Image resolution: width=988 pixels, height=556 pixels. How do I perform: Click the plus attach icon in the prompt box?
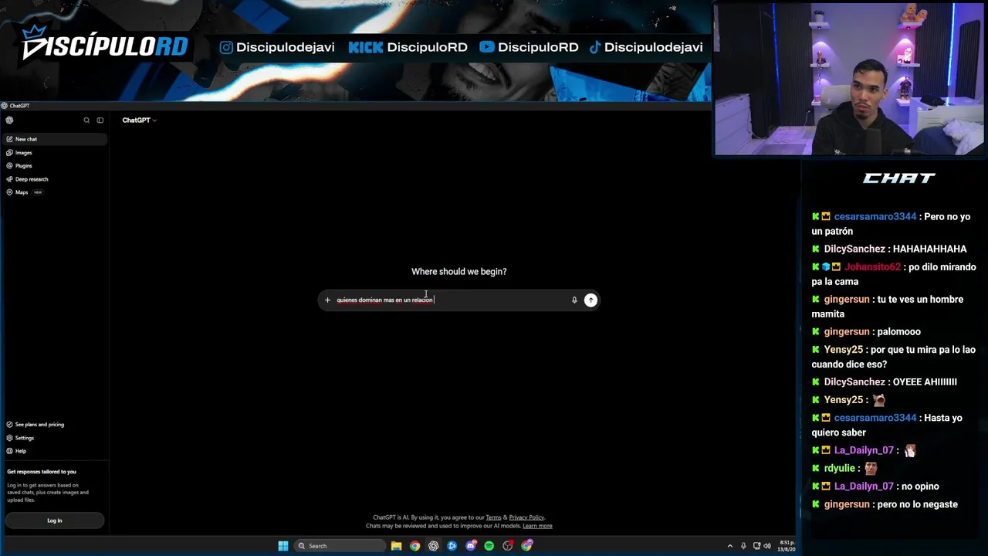327,300
